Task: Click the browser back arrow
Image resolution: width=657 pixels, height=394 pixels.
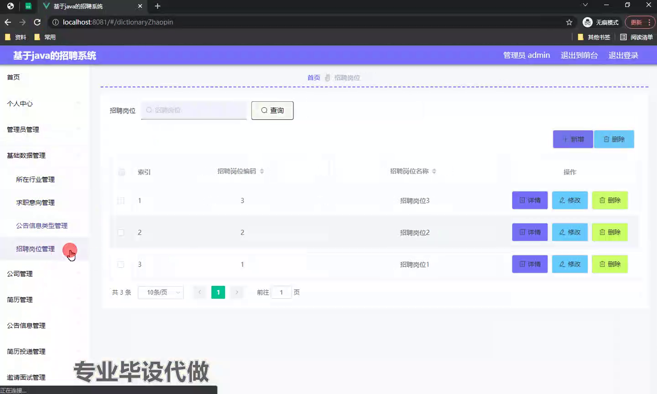Action: [x=8, y=22]
